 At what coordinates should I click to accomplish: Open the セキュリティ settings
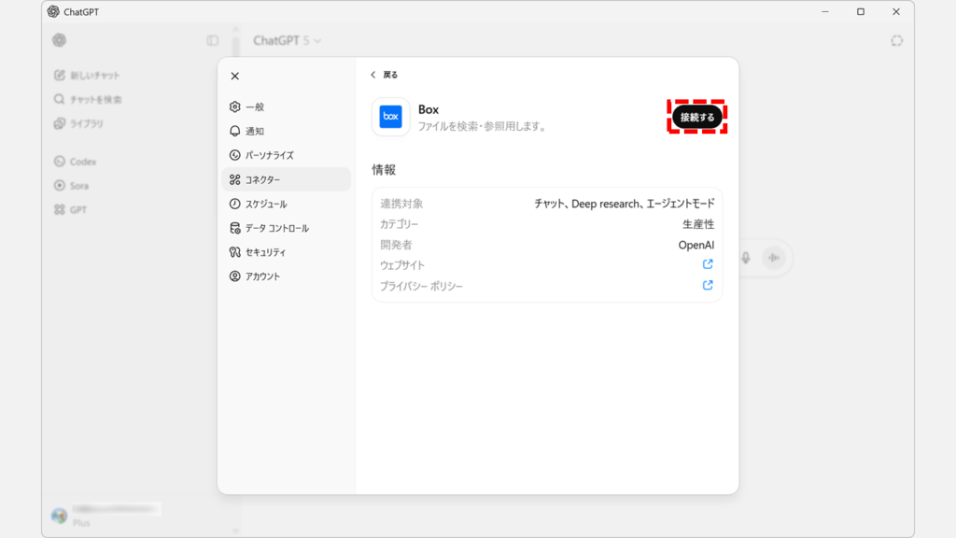pyautogui.click(x=286, y=252)
